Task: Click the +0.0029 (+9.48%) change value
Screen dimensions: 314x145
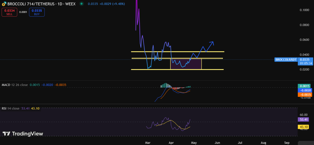Action: 112,4
